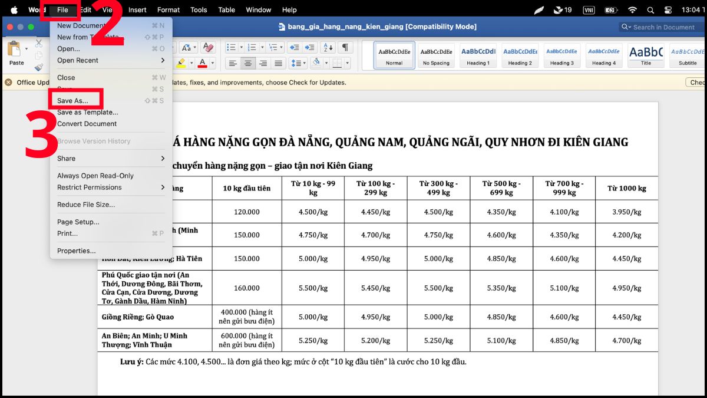The height and width of the screenshot is (398, 707).
Task: Click the battery status icon
Action: 610,10
